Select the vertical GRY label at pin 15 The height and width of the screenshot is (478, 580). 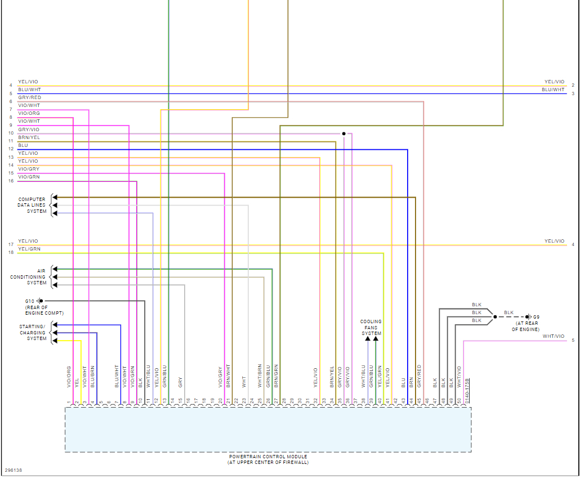click(180, 382)
